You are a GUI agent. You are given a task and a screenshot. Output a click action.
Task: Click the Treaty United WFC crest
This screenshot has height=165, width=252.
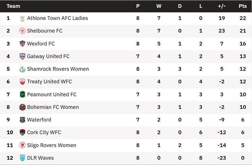coord(22,82)
